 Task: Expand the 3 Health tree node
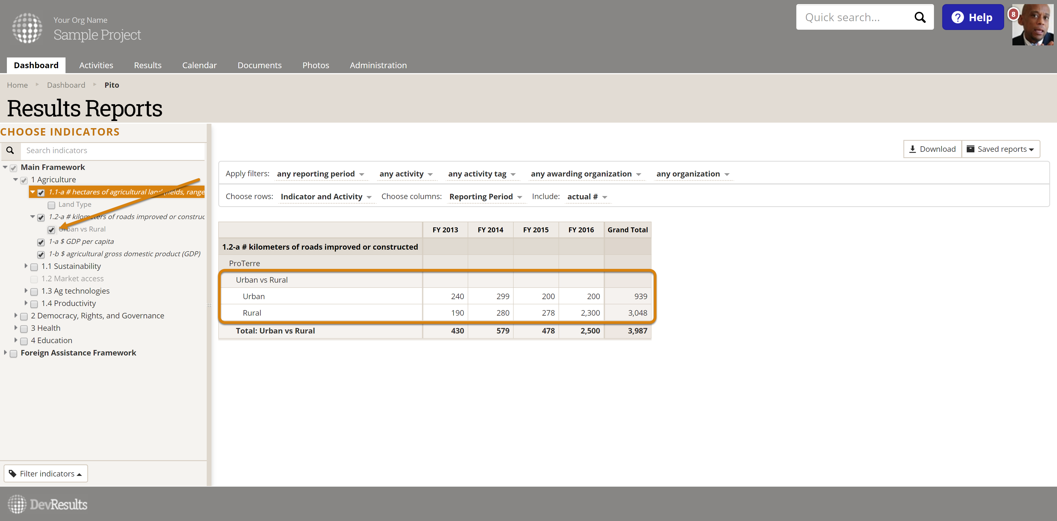(x=16, y=328)
